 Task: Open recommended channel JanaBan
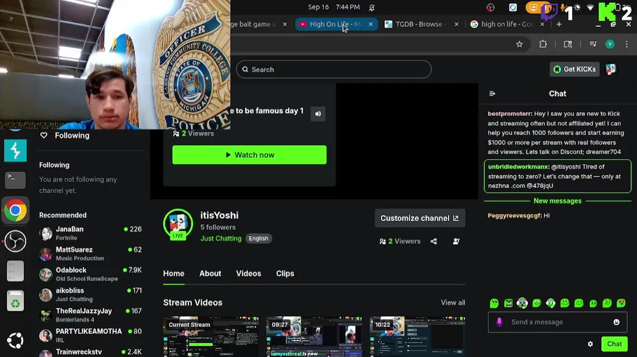[x=90, y=233]
